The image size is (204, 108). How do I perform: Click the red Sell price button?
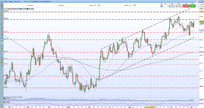click(186, 6)
